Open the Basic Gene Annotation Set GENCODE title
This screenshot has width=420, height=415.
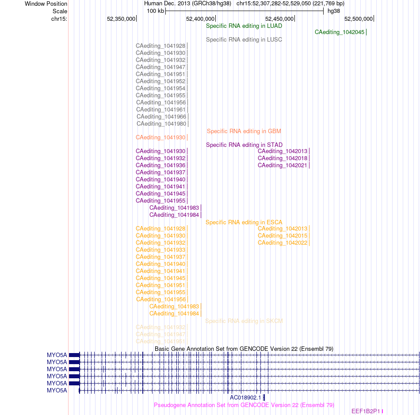(x=244, y=349)
